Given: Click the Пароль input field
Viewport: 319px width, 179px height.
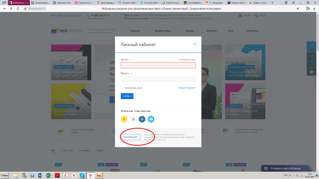Looking at the screenshot, I should [x=158, y=79].
